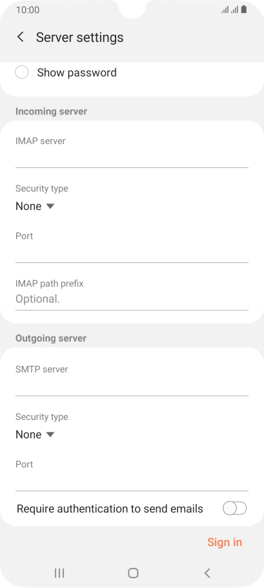Viewport: 264px width, 588px height.
Task: Enable the Show password option
Action: (x=22, y=72)
